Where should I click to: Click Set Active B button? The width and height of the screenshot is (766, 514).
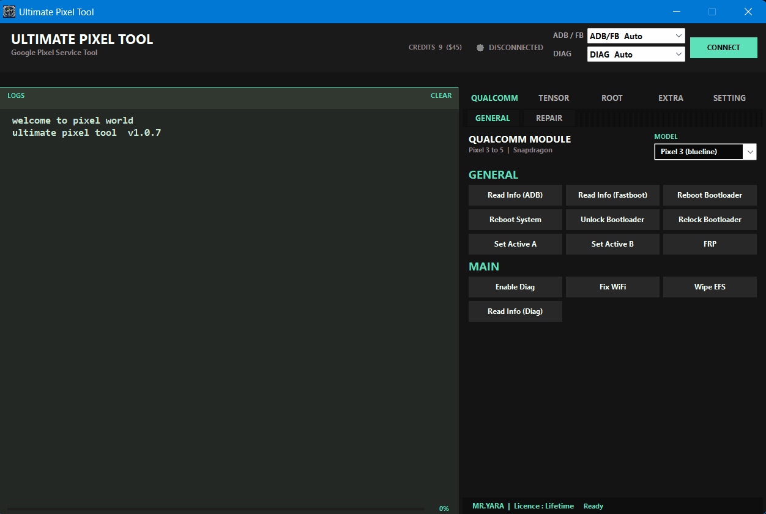tap(612, 244)
